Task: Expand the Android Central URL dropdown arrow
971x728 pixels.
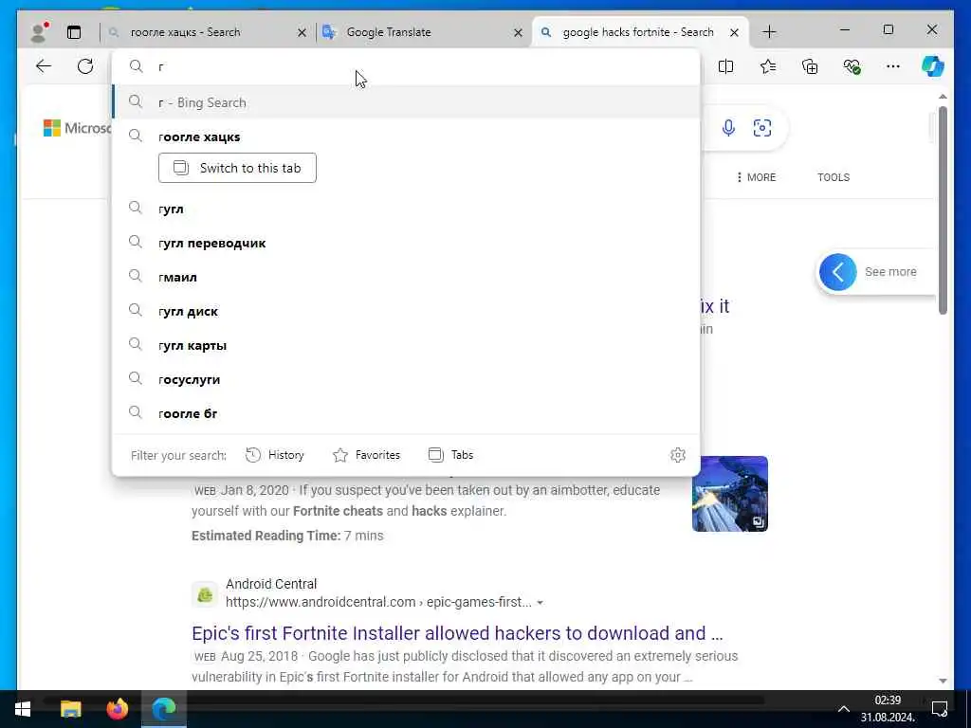Action: pos(540,602)
